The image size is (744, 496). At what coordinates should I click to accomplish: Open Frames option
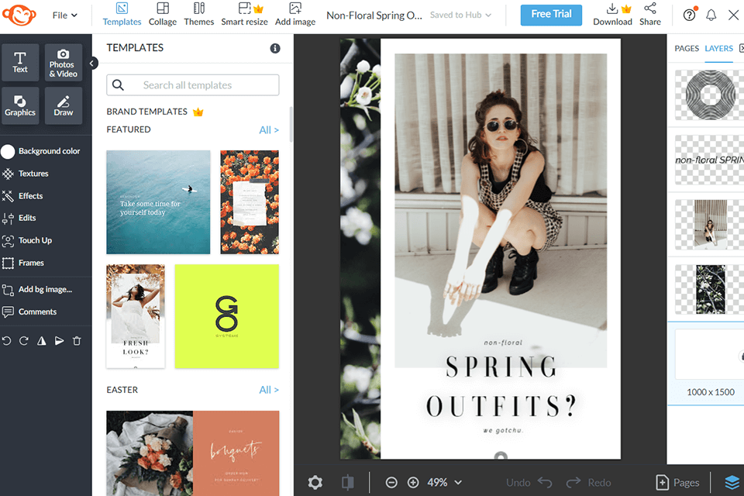(x=23, y=263)
